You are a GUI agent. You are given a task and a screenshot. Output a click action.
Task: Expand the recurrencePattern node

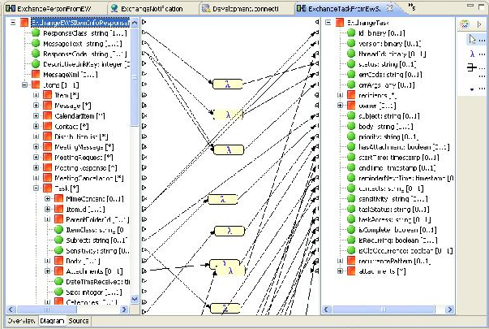[339, 262]
